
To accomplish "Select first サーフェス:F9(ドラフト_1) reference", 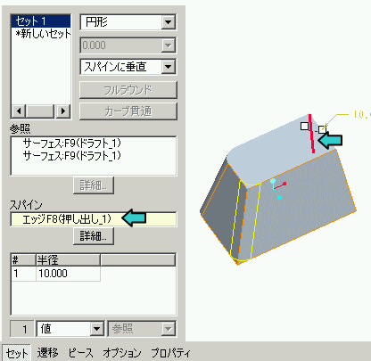I will pos(72,144).
